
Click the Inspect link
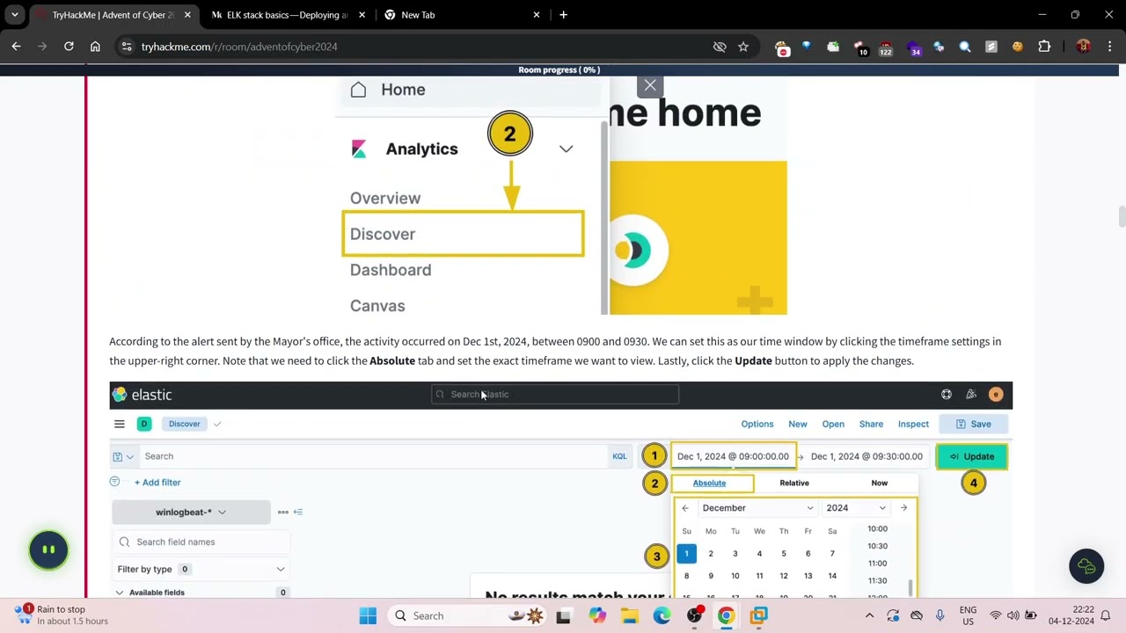click(x=913, y=424)
